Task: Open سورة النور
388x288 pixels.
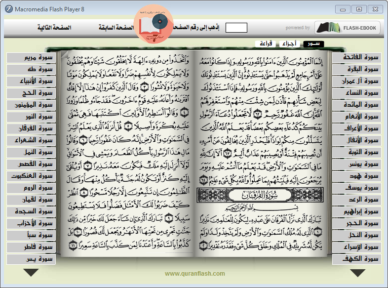Action: (x=31, y=117)
